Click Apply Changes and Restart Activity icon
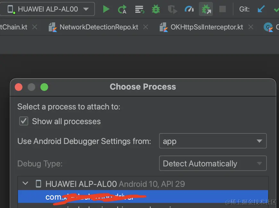 (122, 9)
